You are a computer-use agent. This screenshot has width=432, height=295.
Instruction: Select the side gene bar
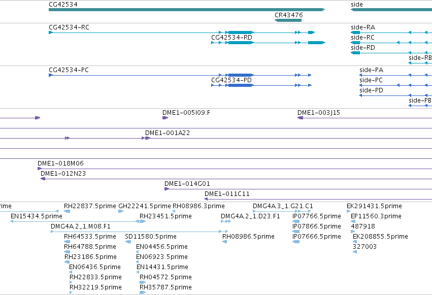[x=391, y=10]
